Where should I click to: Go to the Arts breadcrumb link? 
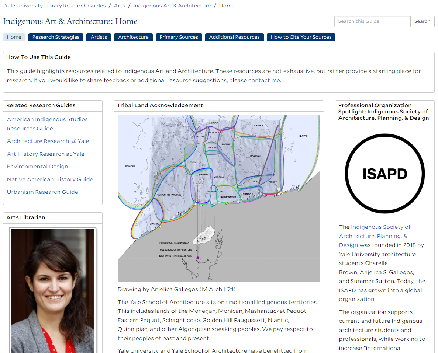(119, 6)
